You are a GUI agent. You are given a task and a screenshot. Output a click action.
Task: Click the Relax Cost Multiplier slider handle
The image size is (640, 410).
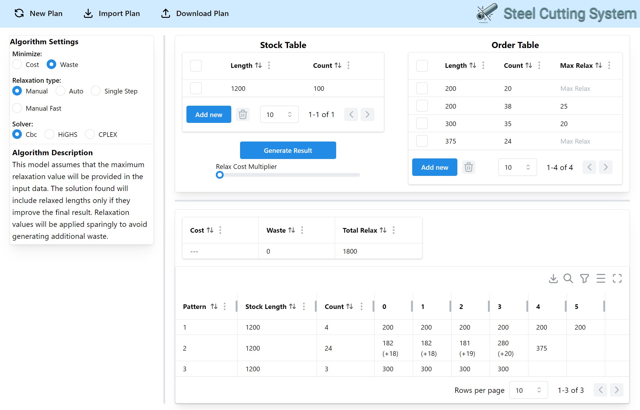point(220,175)
